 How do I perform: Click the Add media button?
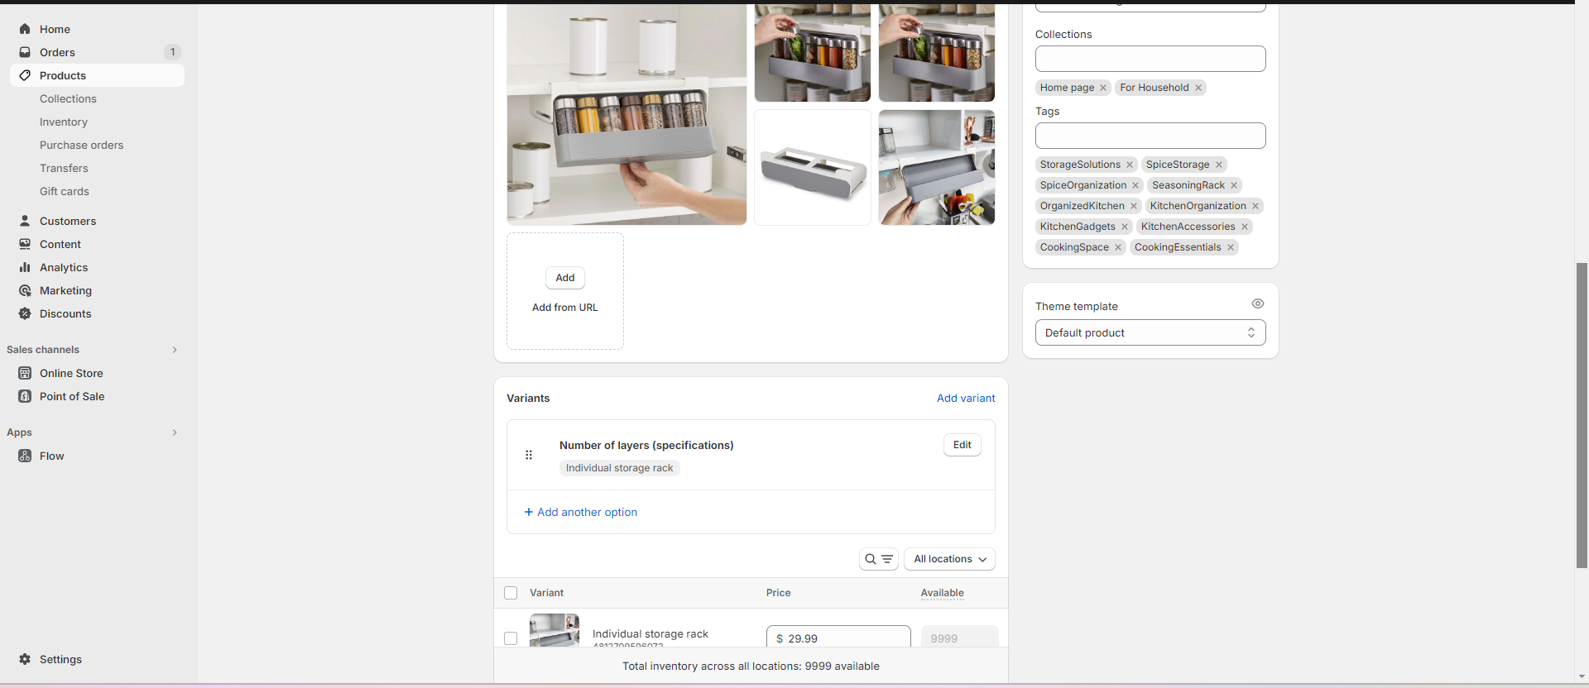[x=565, y=278]
